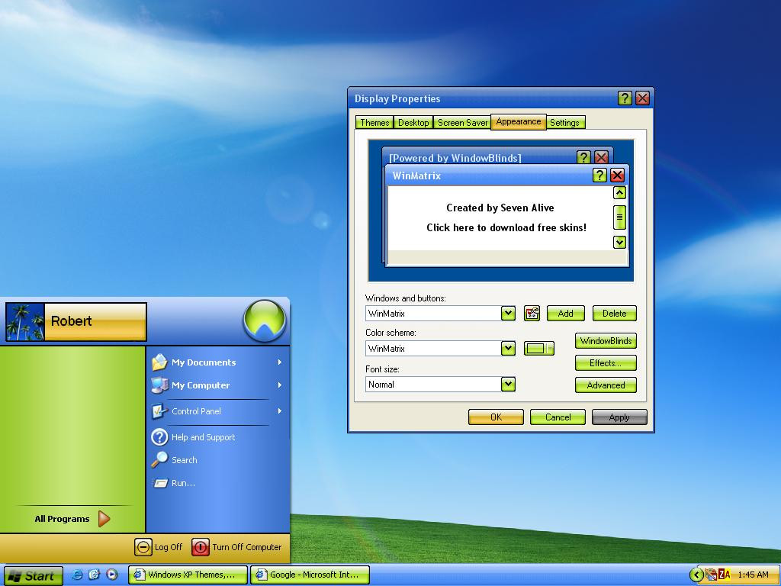Click Powered by WindowBlinds preview close icon

tap(601, 157)
